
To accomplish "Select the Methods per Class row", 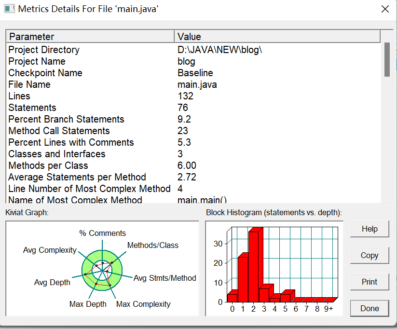I will [193, 165].
